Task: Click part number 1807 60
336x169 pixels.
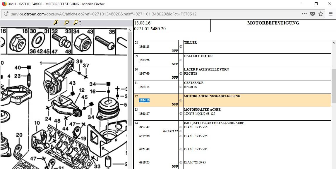Action: tap(144, 74)
